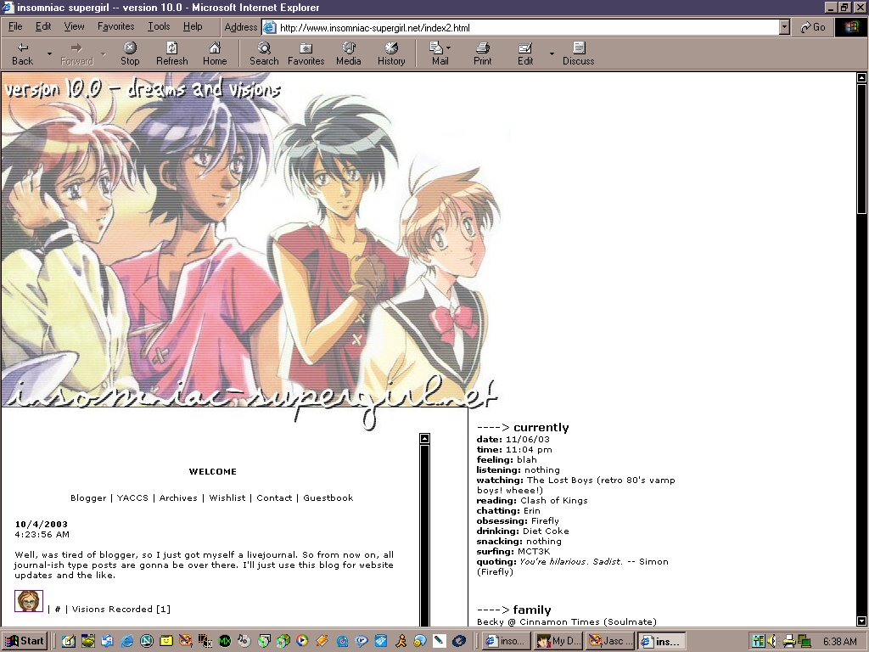This screenshot has width=869, height=652.
Task: Expand the Mail button dropdown arrow
Action: point(448,48)
